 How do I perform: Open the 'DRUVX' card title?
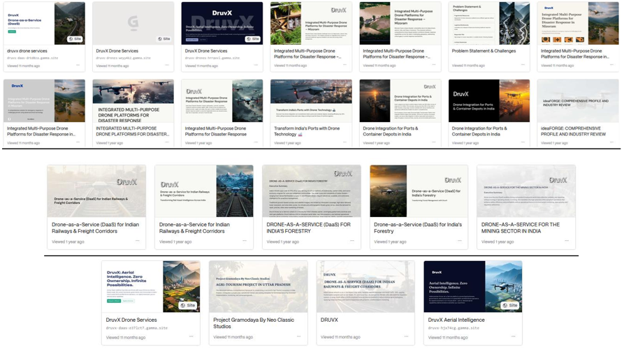tap(329, 320)
